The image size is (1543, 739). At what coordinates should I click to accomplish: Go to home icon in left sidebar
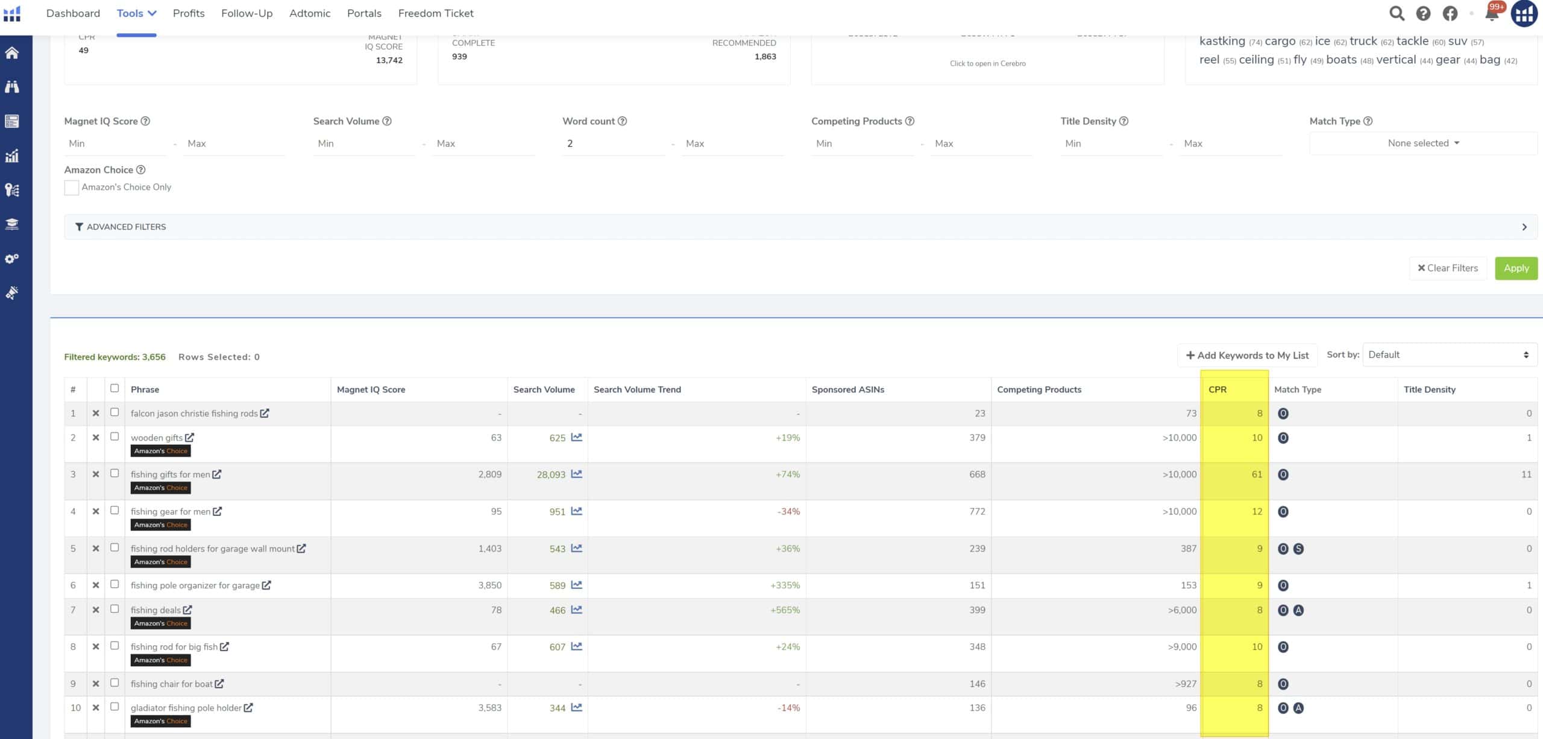(x=12, y=53)
